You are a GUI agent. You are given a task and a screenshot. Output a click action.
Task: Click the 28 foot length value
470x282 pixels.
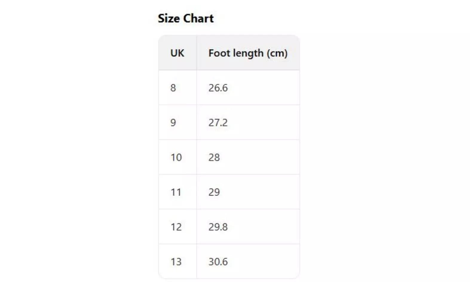coord(214,157)
